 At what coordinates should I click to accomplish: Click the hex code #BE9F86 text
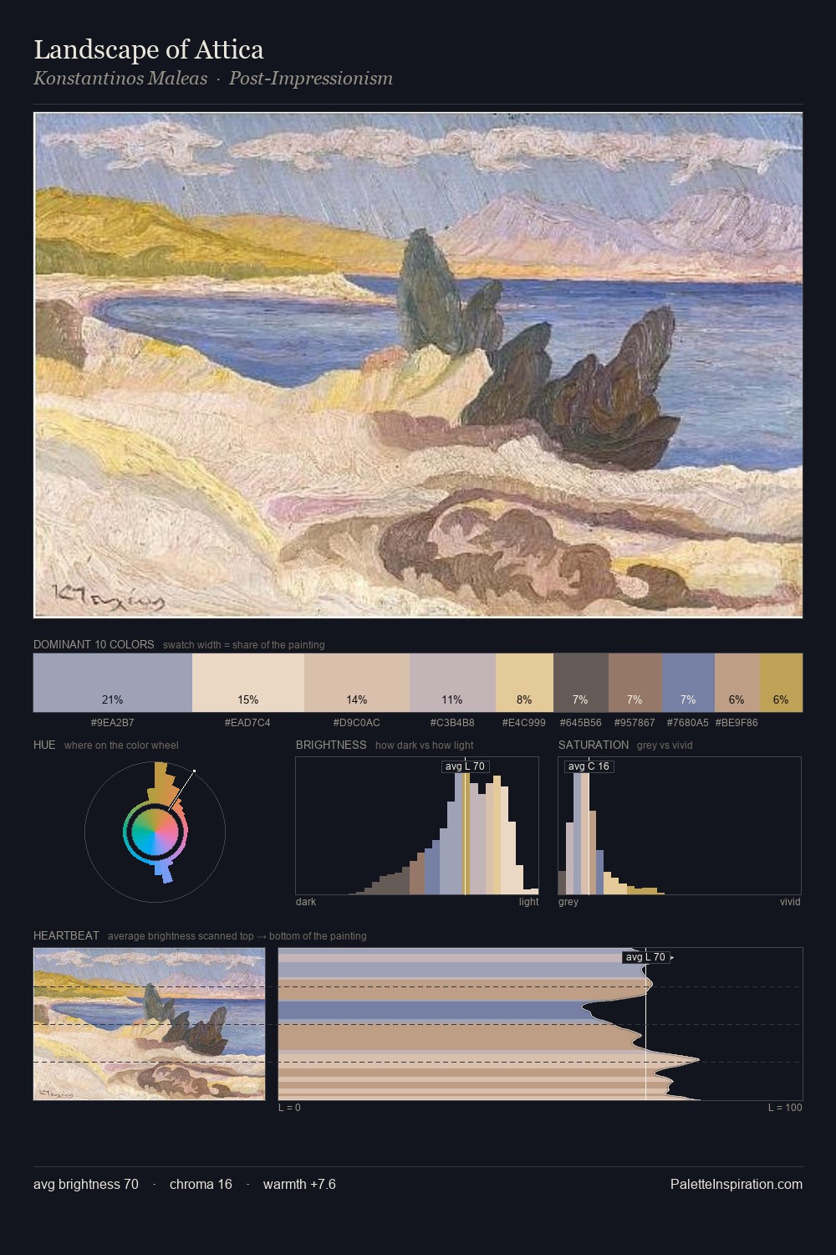[x=737, y=722]
